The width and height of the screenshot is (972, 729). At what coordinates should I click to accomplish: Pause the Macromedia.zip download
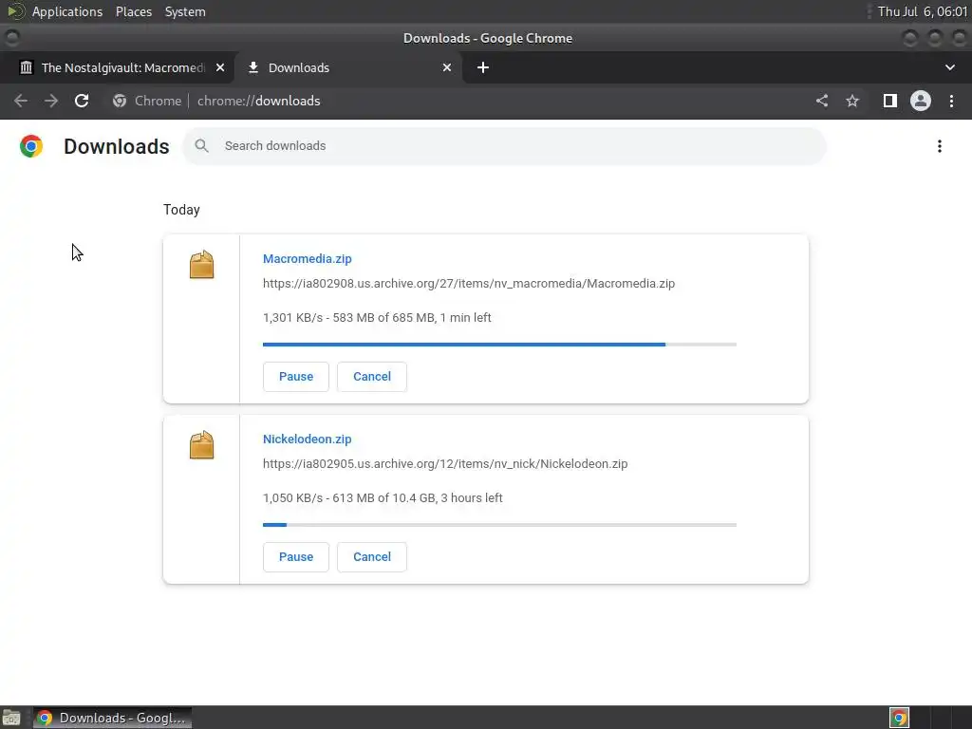click(296, 376)
